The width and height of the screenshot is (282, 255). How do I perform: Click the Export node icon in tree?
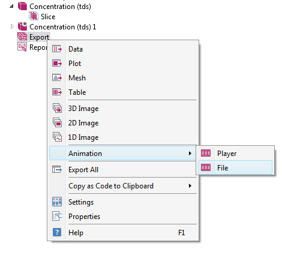(x=22, y=37)
